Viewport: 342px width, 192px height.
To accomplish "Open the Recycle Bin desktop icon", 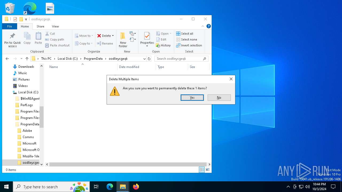I will tap(10, 8).
